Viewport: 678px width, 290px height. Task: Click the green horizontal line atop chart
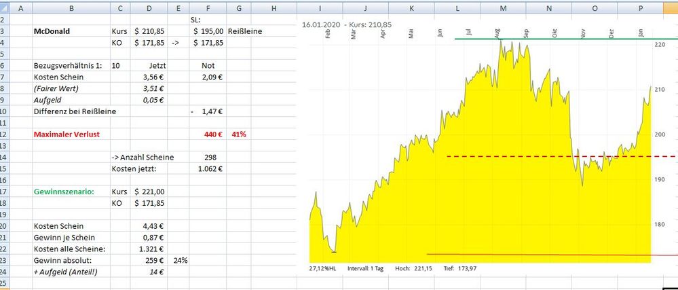click(543, 39)
